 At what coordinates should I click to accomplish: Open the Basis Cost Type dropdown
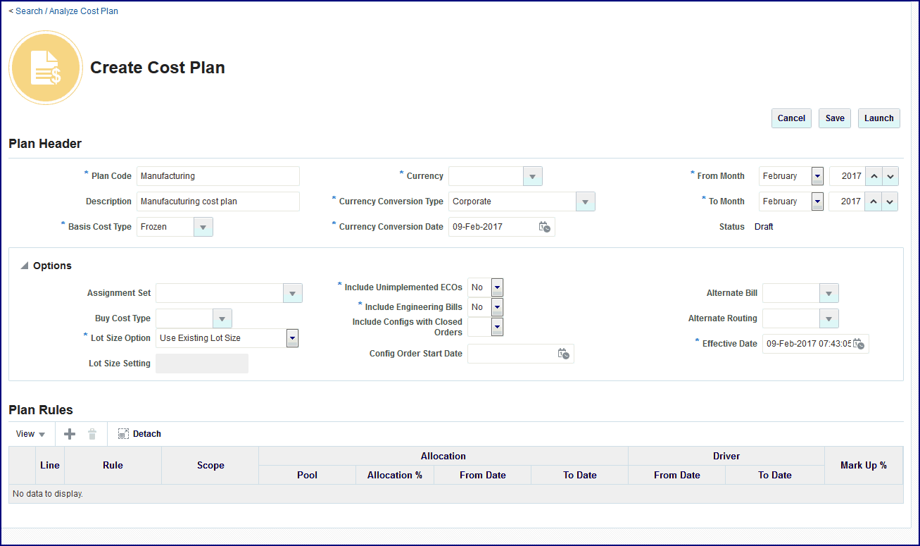pos(203,227)
